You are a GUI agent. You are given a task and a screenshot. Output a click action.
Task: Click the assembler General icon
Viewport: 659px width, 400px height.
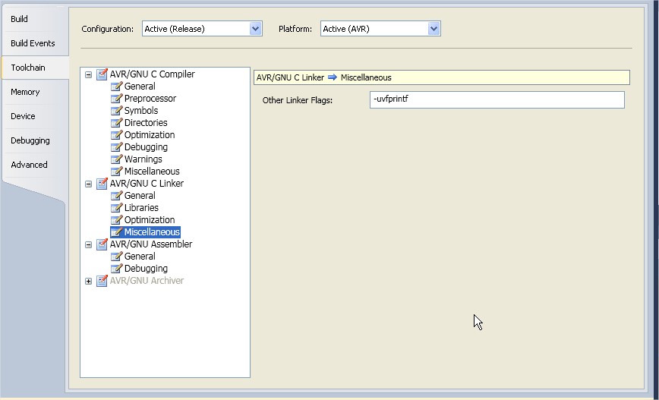tap(116, 257)
